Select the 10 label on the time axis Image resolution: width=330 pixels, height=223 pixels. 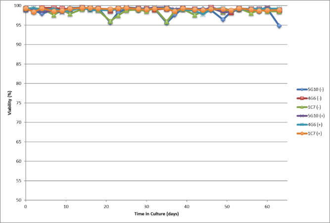pyautogui.click(x=66, y=206)
